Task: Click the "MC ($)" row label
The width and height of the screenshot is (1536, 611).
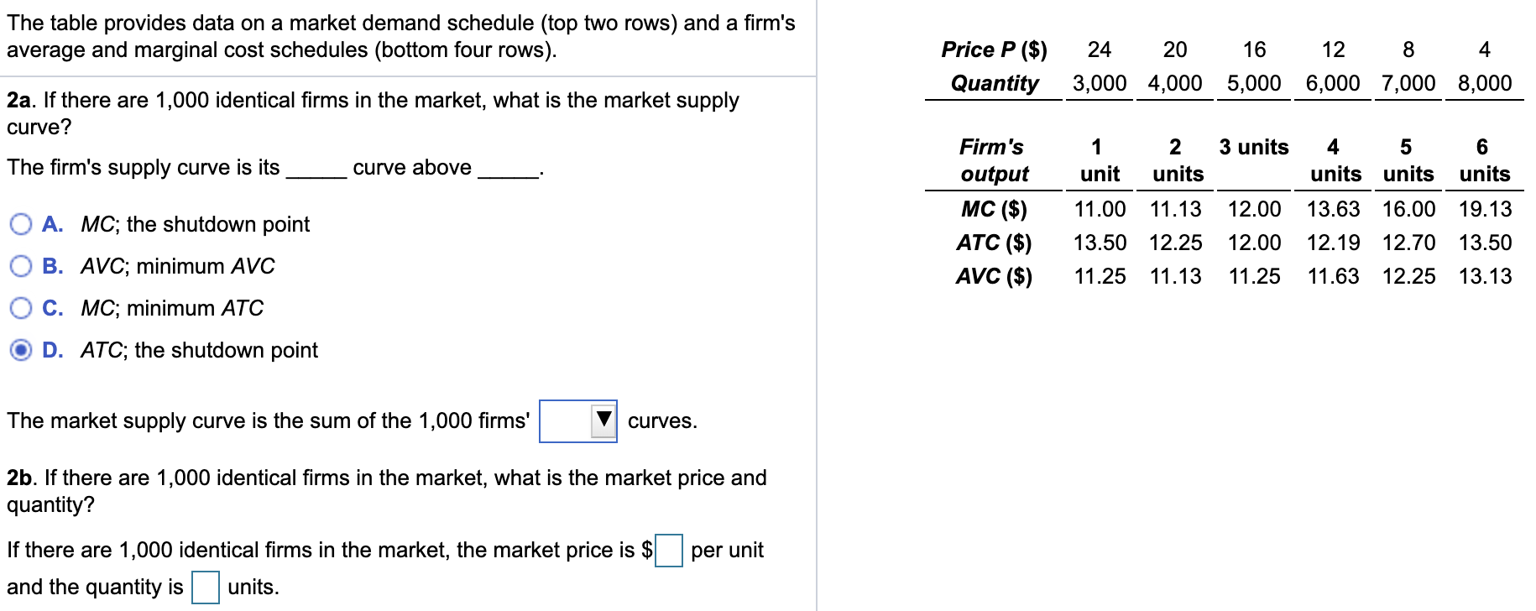Action: coord(994,209)
